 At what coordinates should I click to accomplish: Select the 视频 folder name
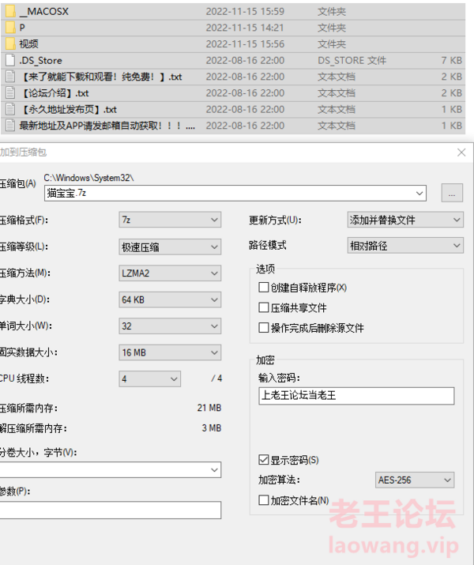28,44
